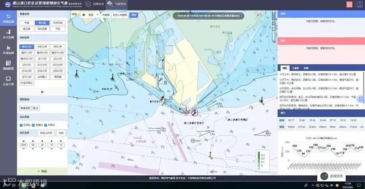Decrease the month 08 with minus
The height and width of the screenshot is (189, 365).
coord(33,149)
